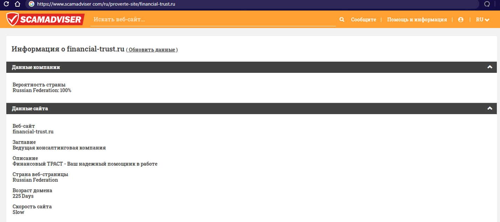Screen dimensions: 500x222
Task: Select the URL in the address bar
Action: [x=106, y=4]
